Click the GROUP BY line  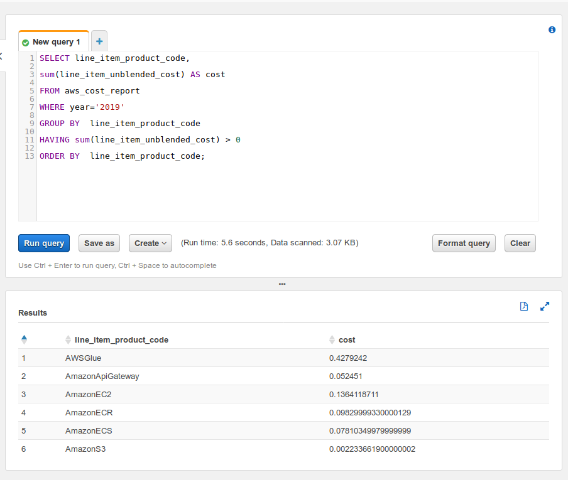tap(120, 124)
